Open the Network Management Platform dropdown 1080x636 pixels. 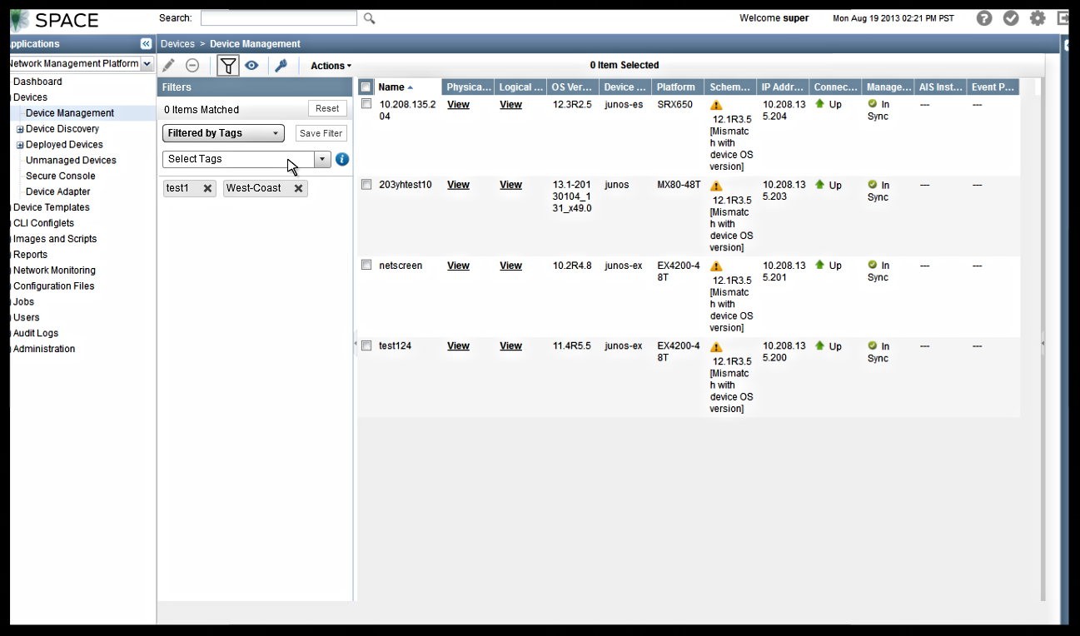tap(147, 64)
